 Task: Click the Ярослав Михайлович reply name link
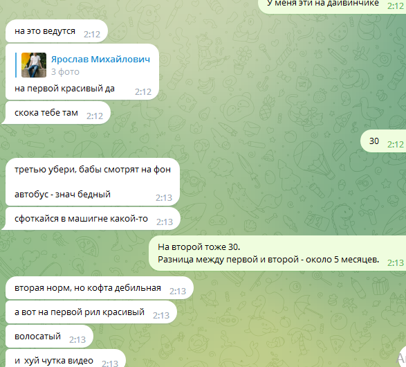point(100,60)
